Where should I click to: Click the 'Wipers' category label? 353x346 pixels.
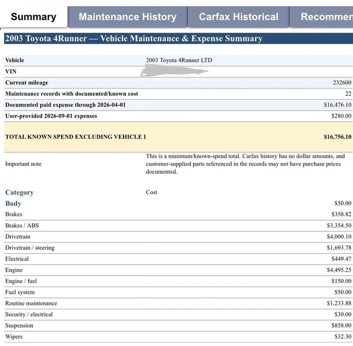pyautogui.click(x=14, y=337)
